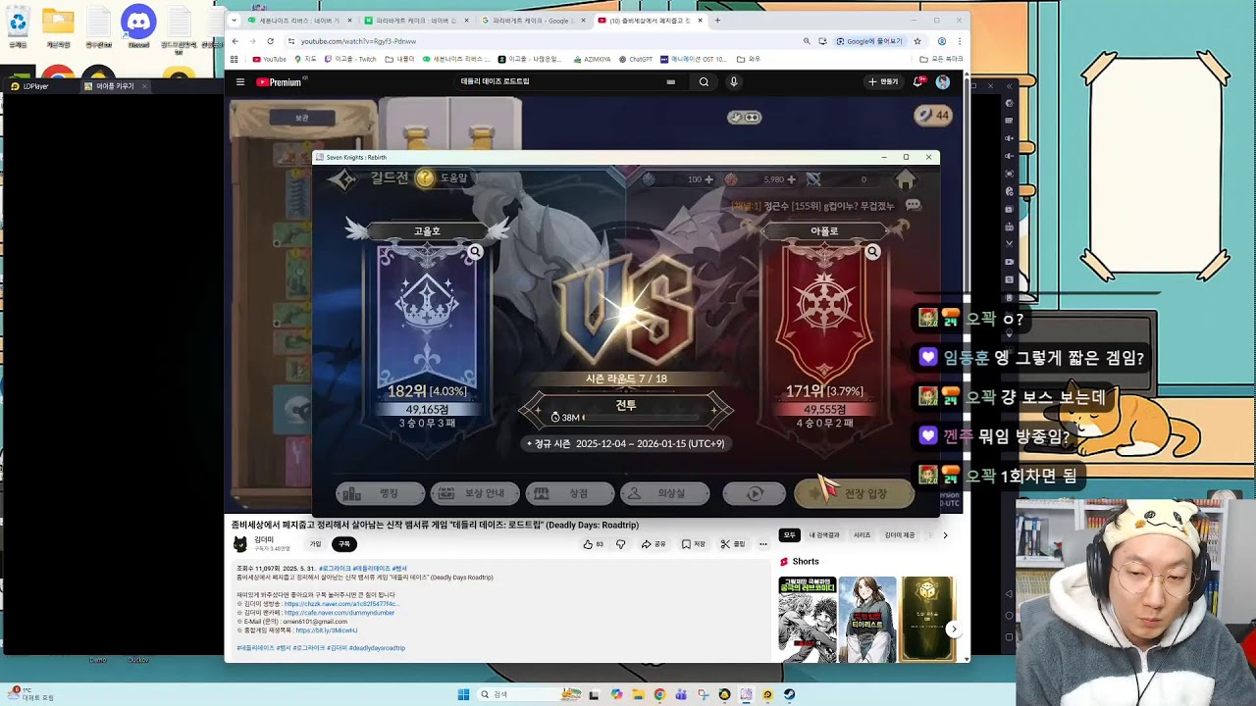Go back using guild war back arrow
The image size is (1256, 706).
point(342,178)
